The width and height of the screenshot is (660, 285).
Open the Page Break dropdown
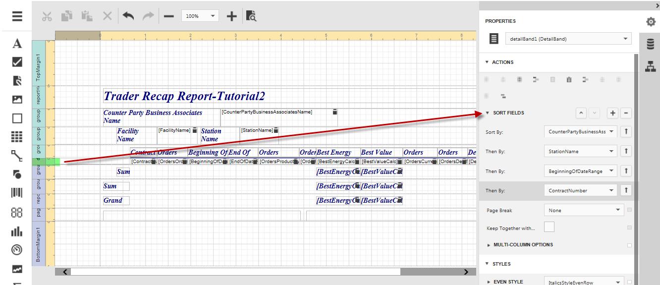pyautogui.click(x=584, y=210)
